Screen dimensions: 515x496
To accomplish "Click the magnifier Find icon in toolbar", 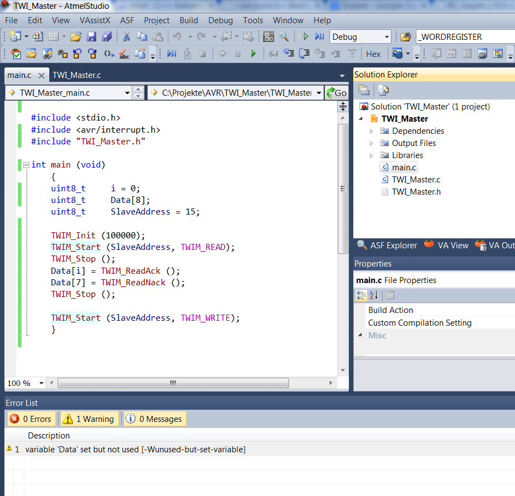I will 284,36.
